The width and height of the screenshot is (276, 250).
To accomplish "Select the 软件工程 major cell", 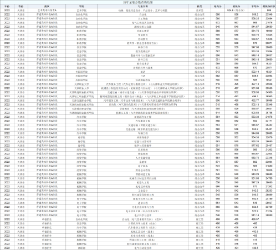I will [143, 59].
